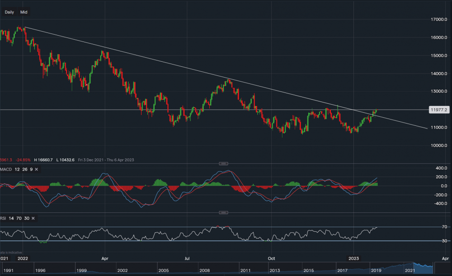
Task: Click 2015 on the bottom navigator timeline
Action: (x=309, y=270)
